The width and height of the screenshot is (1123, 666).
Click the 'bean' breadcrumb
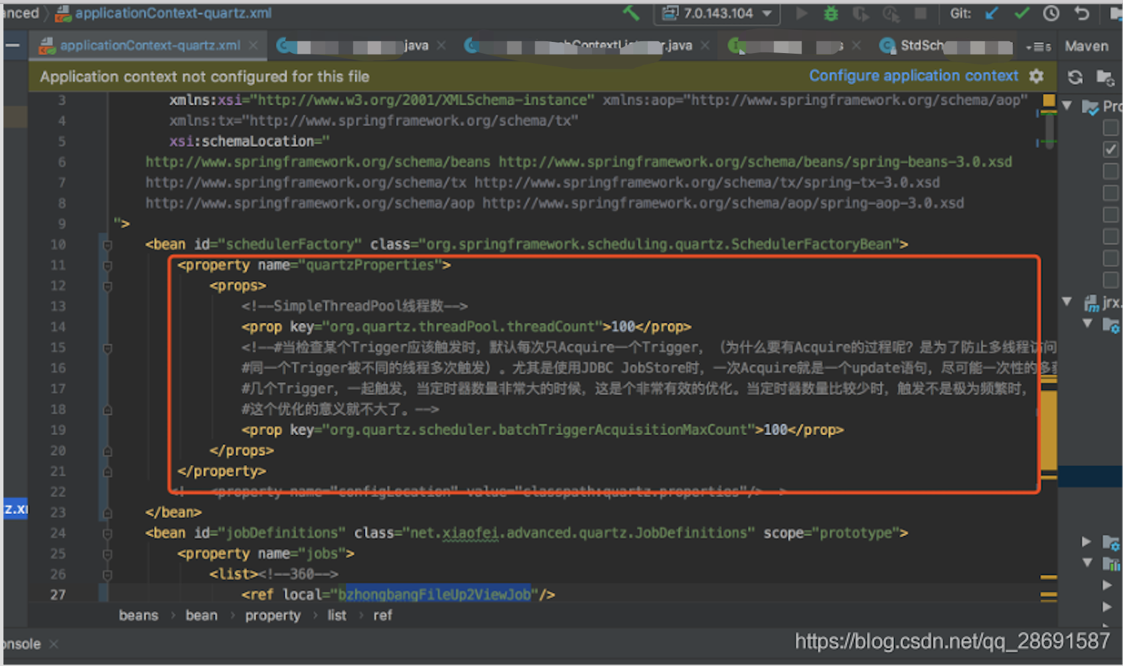point(201,616)
